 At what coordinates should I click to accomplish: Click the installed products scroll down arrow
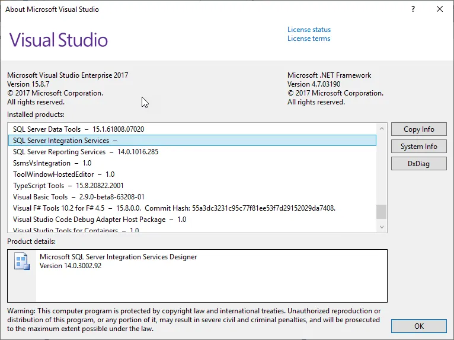pyautogui.click(x=382, y=227)
